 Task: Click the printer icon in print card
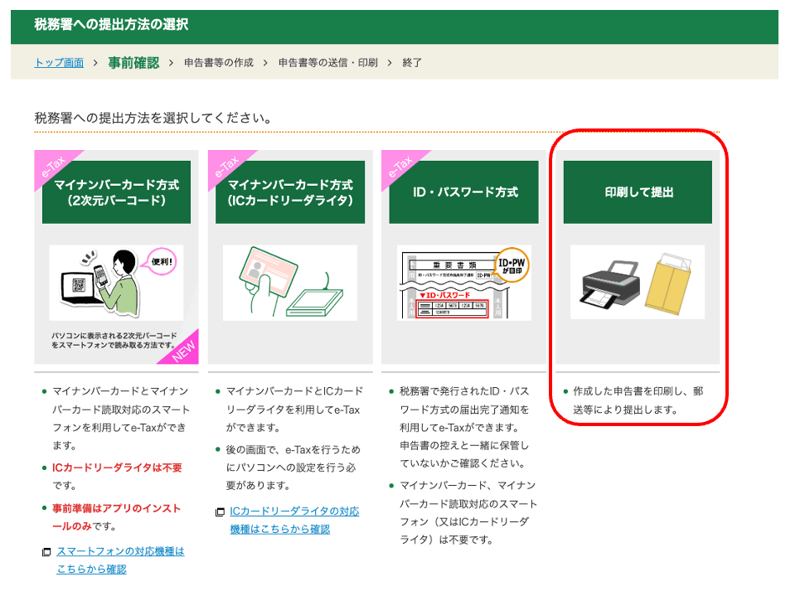point(609,282)
